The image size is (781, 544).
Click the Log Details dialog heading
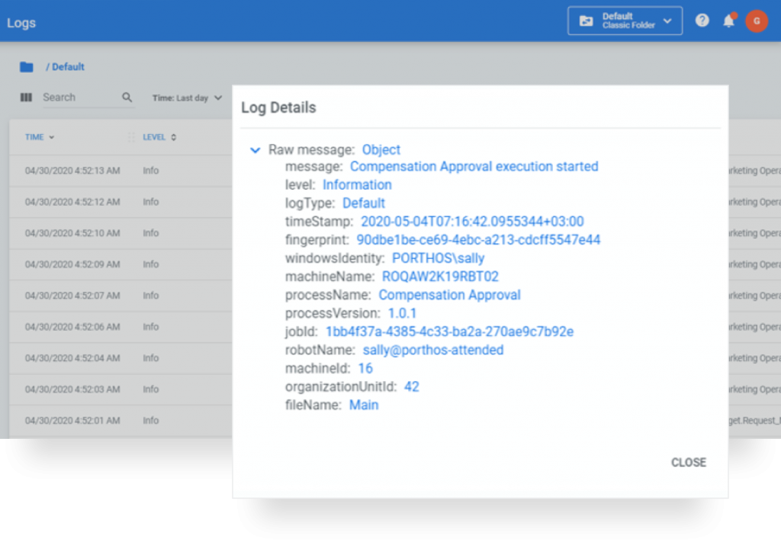(x=278, y=107)
